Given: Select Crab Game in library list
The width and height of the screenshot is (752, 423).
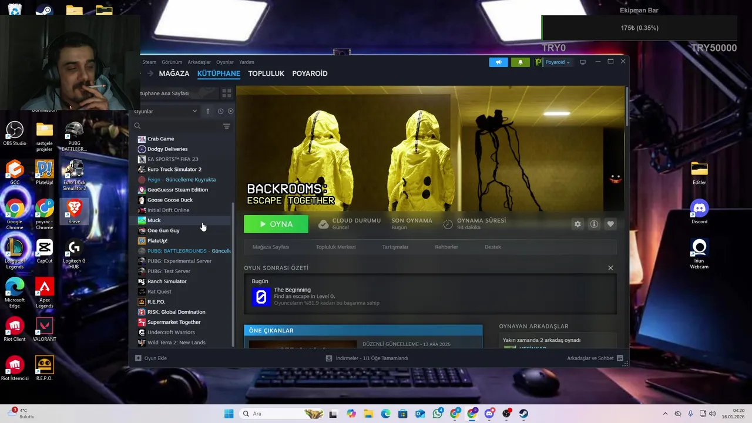Looking at the screenshot, I should tap(184, 139).
